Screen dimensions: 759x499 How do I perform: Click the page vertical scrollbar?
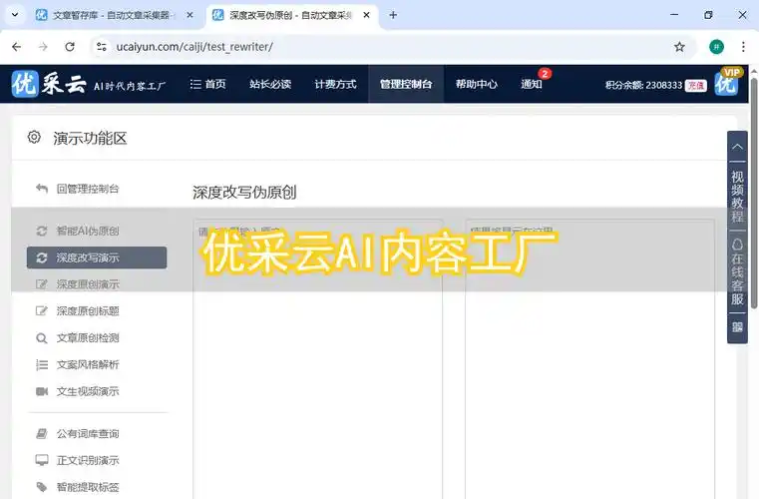754,192
